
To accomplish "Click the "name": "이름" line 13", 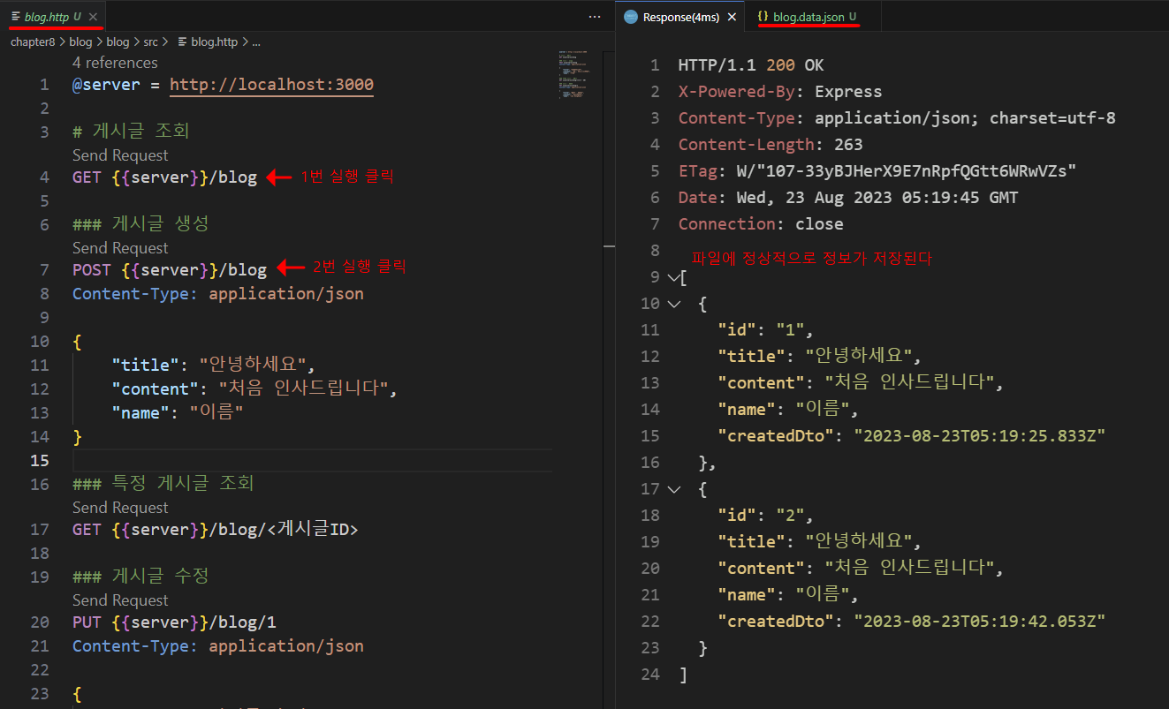I will tap(177, 412).
